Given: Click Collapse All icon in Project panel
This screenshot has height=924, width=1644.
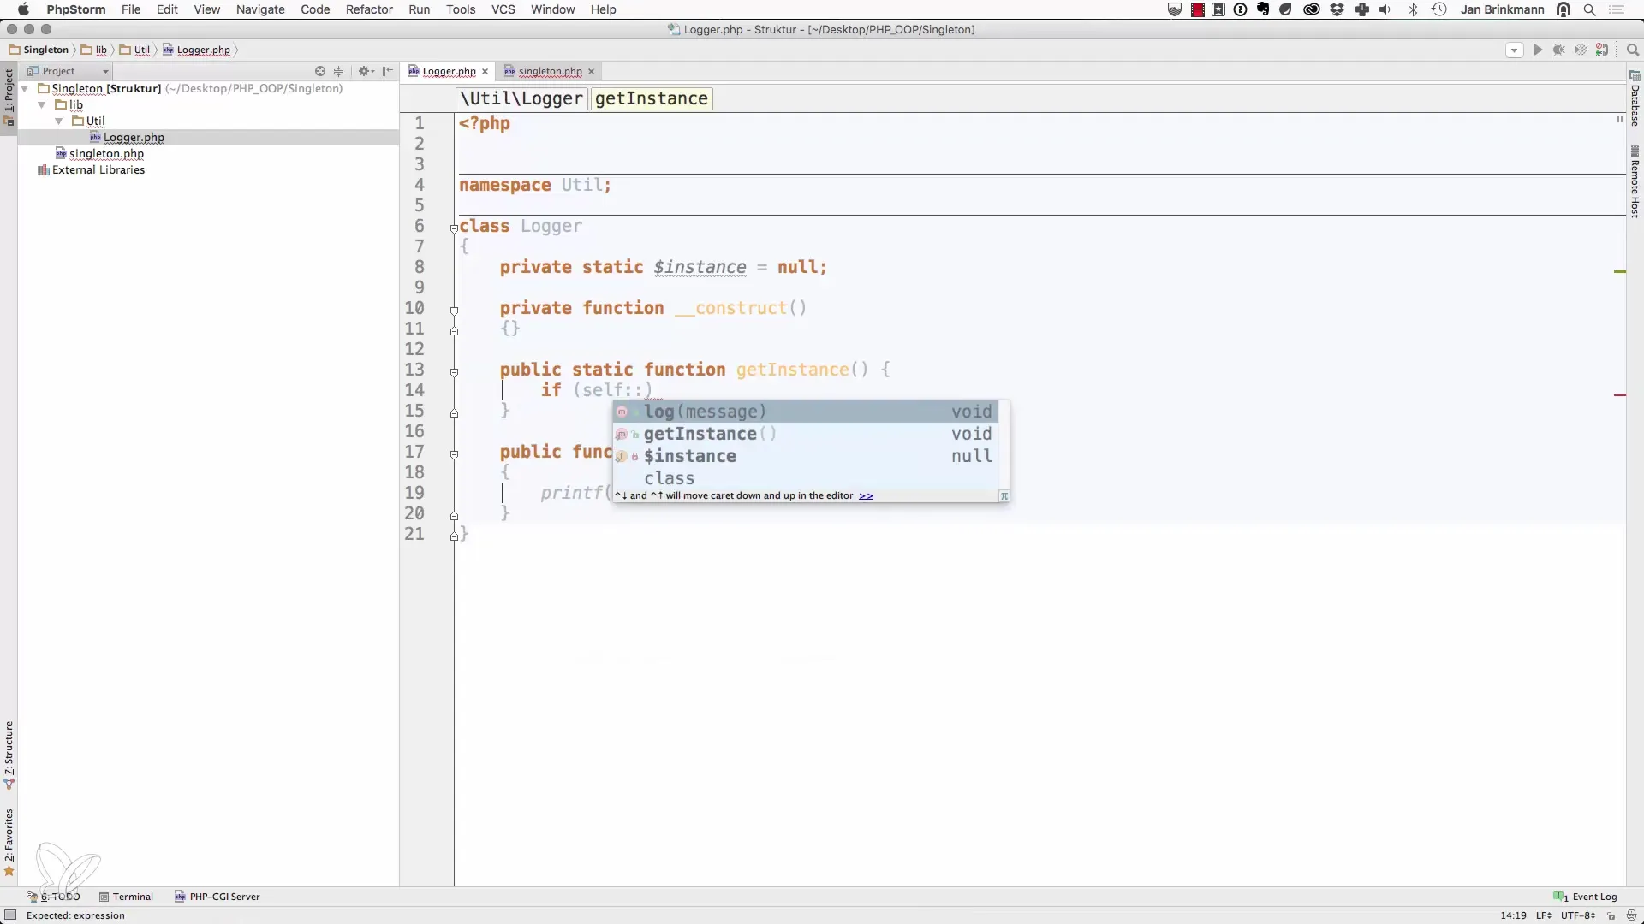Looking at the screenshot, I should [339, 71].
